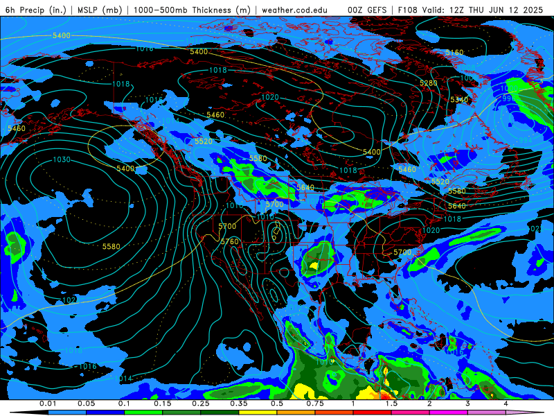Click the 1030 high pressure isobar label

point(62,159)
